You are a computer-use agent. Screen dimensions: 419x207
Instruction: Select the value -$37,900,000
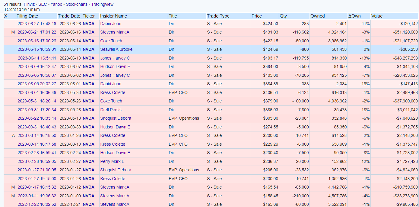click(x=406, y=101)
